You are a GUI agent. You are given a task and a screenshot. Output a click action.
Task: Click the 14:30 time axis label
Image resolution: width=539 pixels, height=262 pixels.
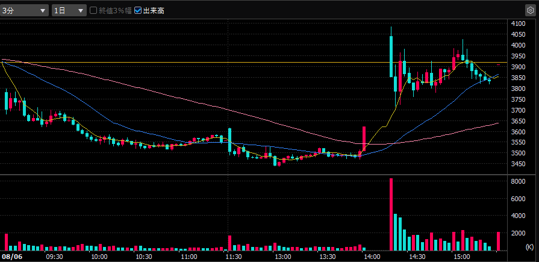(x=417, y=257)
